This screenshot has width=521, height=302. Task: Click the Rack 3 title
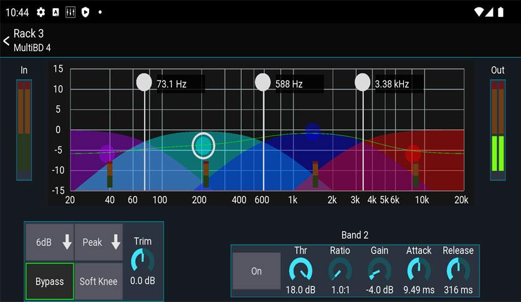coord(29,33)
